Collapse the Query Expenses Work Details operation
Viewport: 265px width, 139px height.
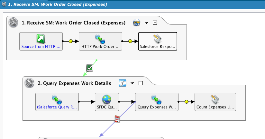(141, 83)
